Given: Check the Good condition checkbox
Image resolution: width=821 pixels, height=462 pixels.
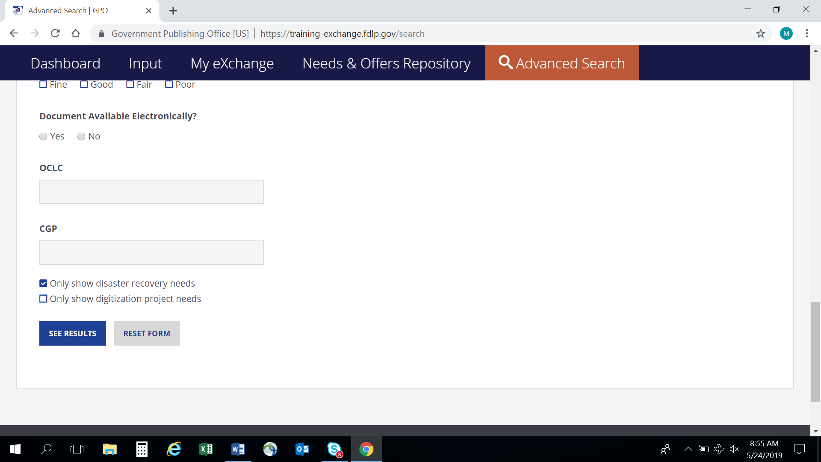Looking at the screenshot, I should pyautogui.click(x=84, y=85).
